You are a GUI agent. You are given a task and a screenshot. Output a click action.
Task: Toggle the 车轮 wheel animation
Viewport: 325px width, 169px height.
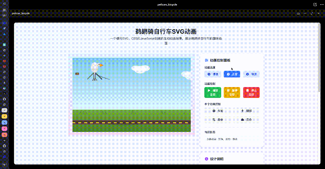pos(218,111)
